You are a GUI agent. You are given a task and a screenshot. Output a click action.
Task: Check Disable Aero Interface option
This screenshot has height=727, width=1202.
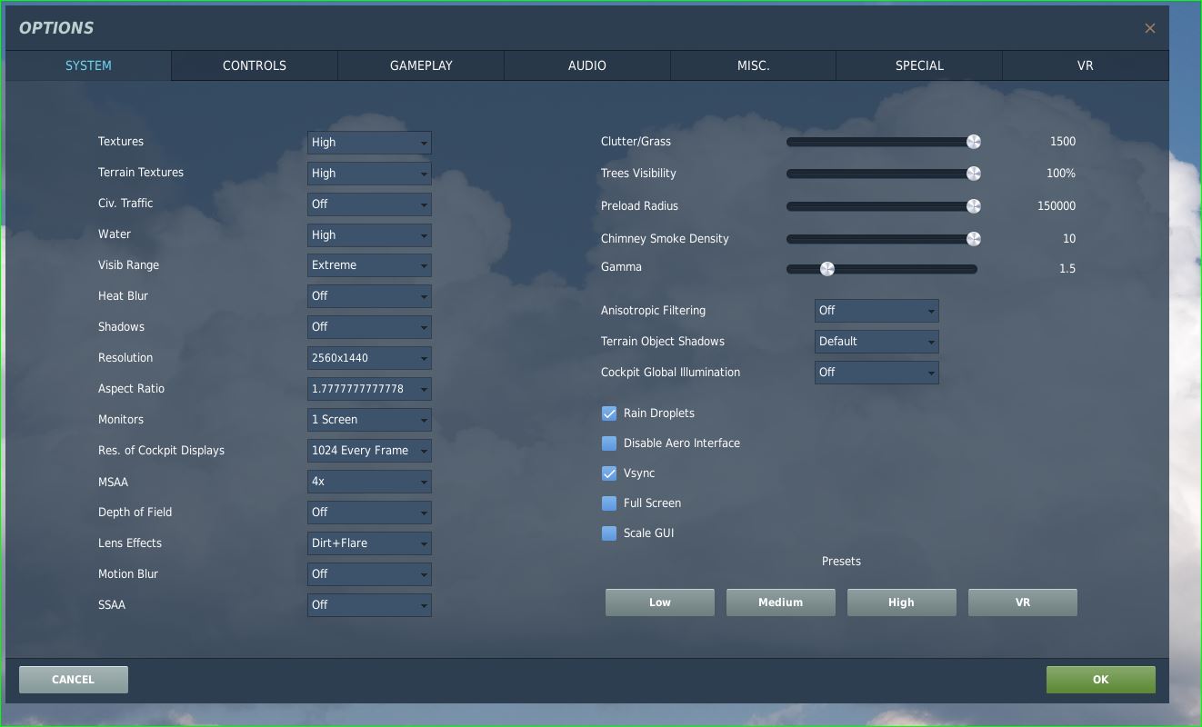point(609,443)
